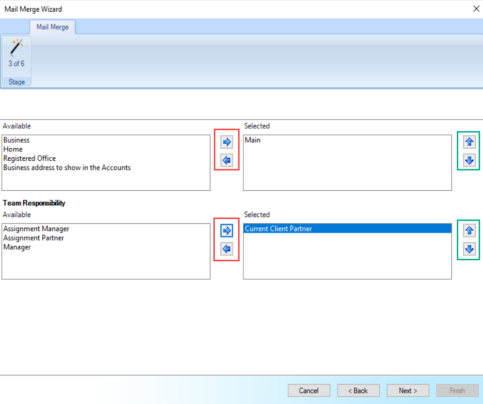Move Main address up with top up arrow
Viewport: 483px width, 404px height.
click(x=469, y=142)
